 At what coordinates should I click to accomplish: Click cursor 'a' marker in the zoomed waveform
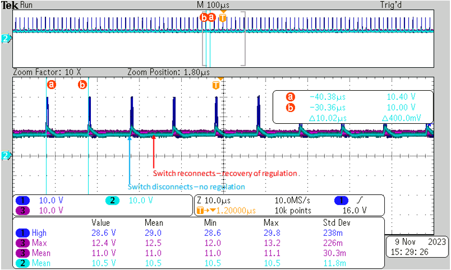[51, 85]
